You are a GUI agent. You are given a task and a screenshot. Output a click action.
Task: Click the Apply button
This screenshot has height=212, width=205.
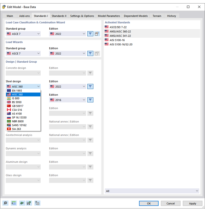tap(193, 203)
